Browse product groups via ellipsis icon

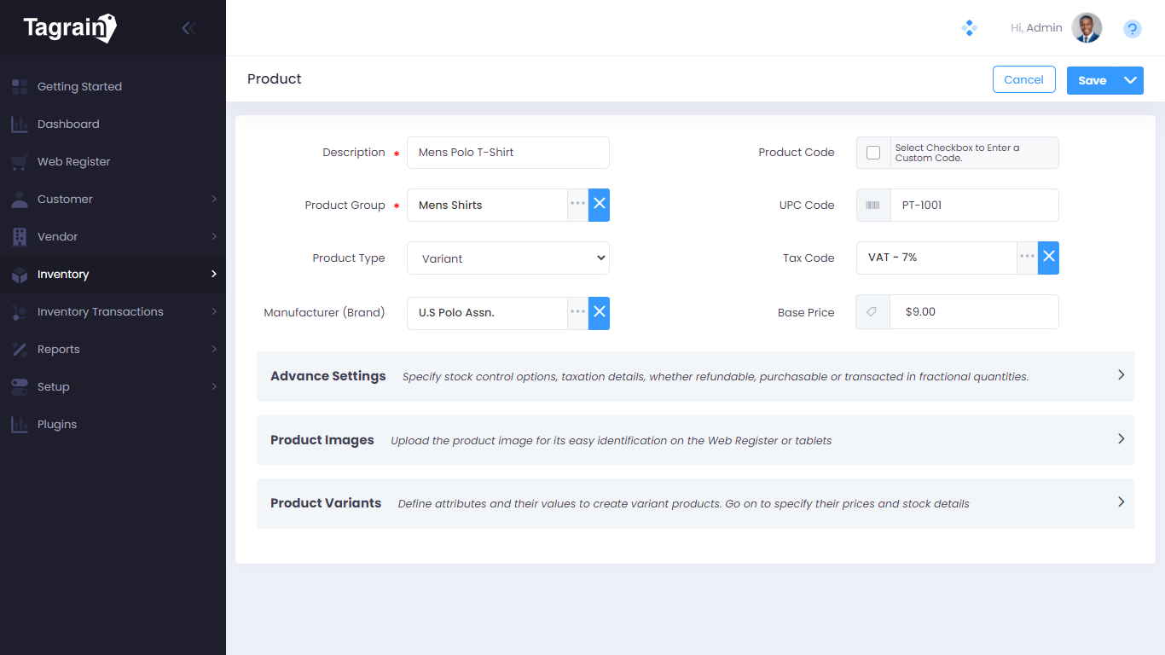pyautogui.click(x=577, y=205)
